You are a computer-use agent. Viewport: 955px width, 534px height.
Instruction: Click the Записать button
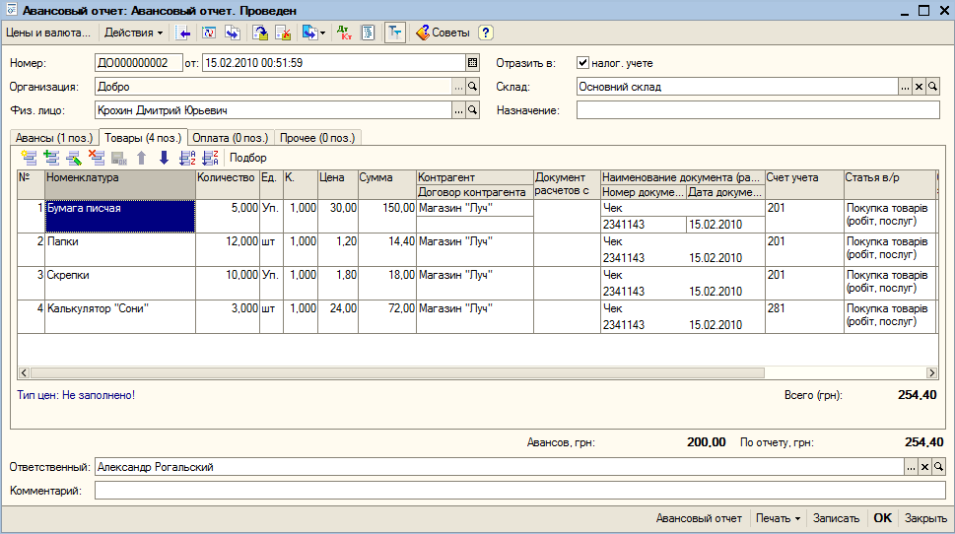(836, 518)
